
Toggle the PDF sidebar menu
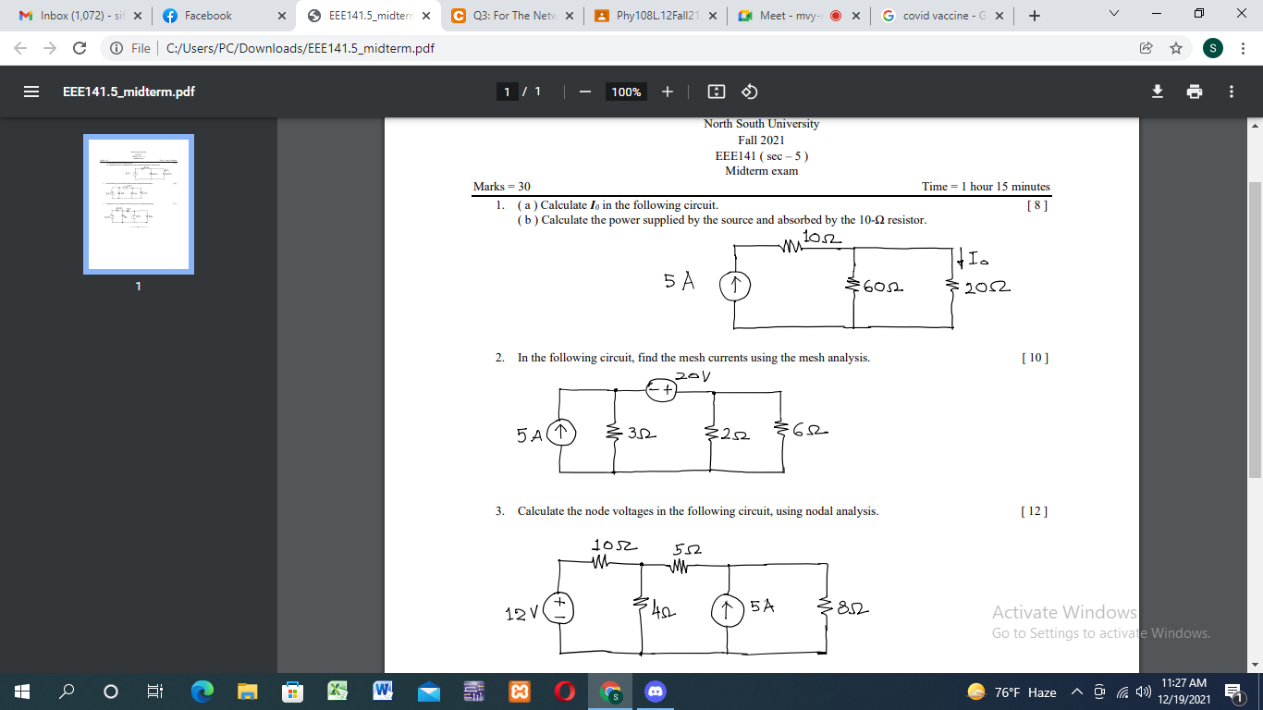click(31, 92)
